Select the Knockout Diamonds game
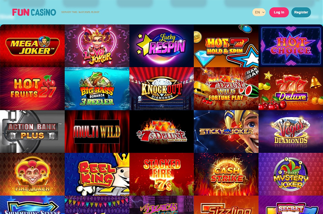This screenshot has height=214, width=323. tap(161, 88)
